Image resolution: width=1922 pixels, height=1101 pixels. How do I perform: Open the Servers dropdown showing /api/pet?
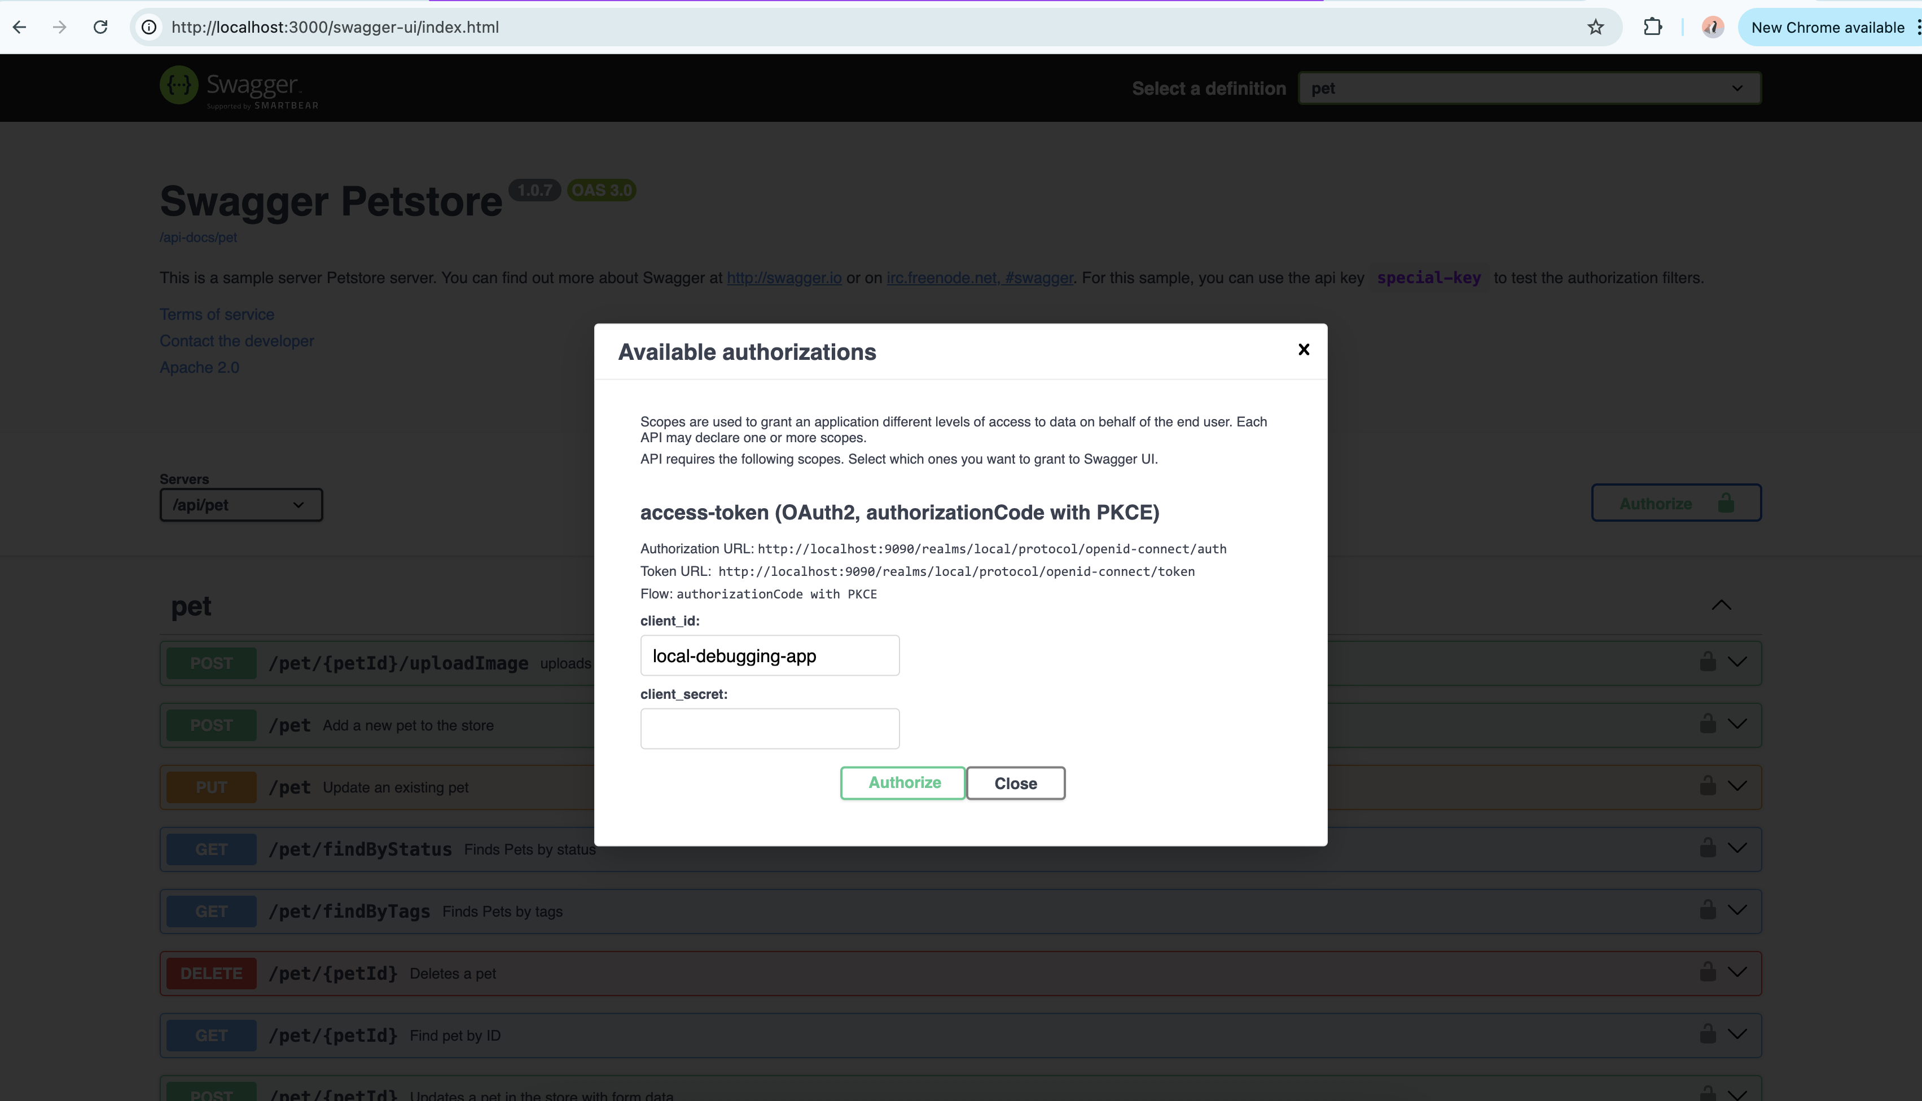[240, 504]
